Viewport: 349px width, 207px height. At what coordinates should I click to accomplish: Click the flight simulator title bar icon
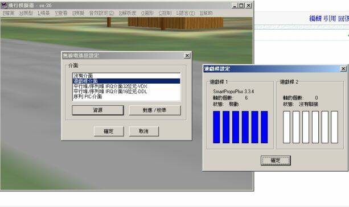(x=4, y=5)
